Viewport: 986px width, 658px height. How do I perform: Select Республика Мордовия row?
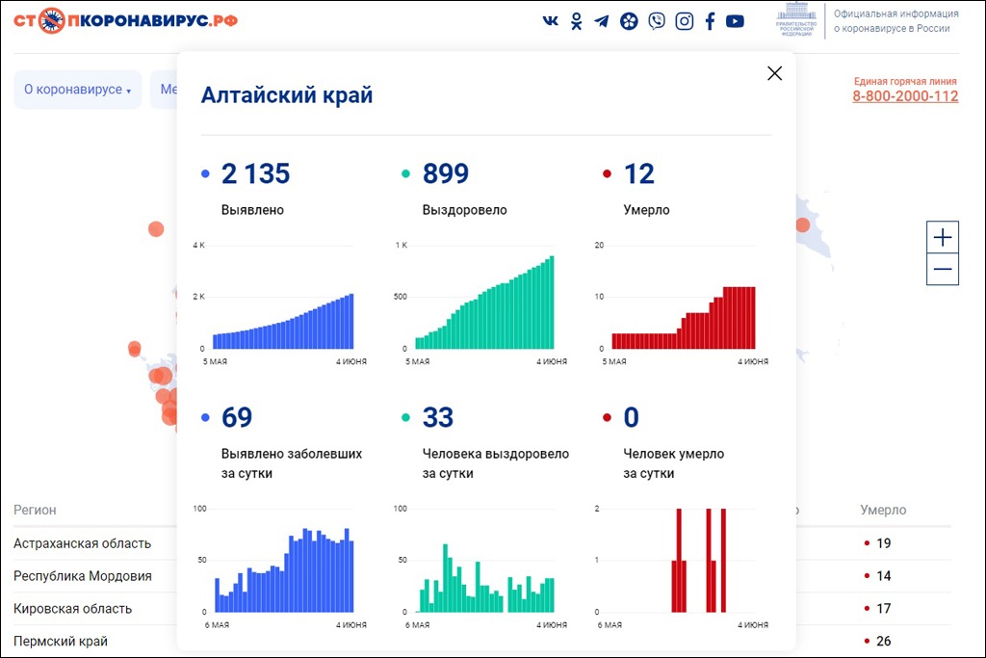pyautogui.click(x=83, y=576)
